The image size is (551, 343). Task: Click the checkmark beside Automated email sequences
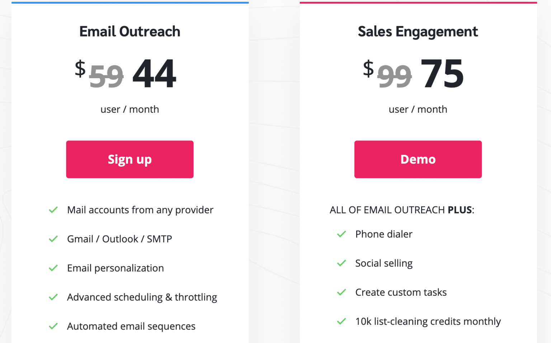click(x=53, y=326)
